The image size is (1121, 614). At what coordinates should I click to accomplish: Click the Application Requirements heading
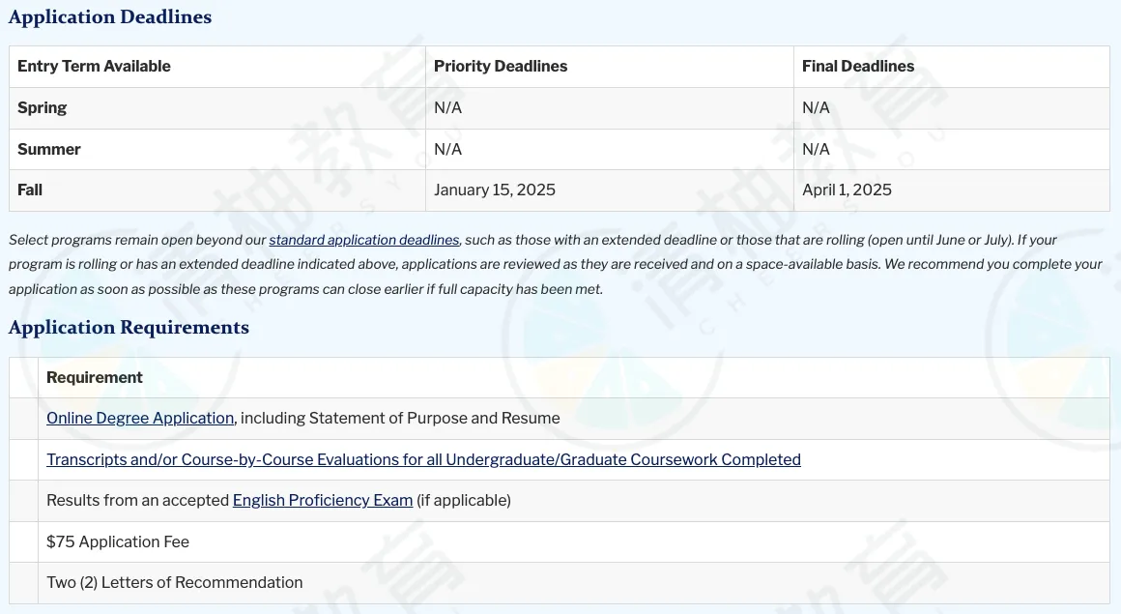(129, 328)
